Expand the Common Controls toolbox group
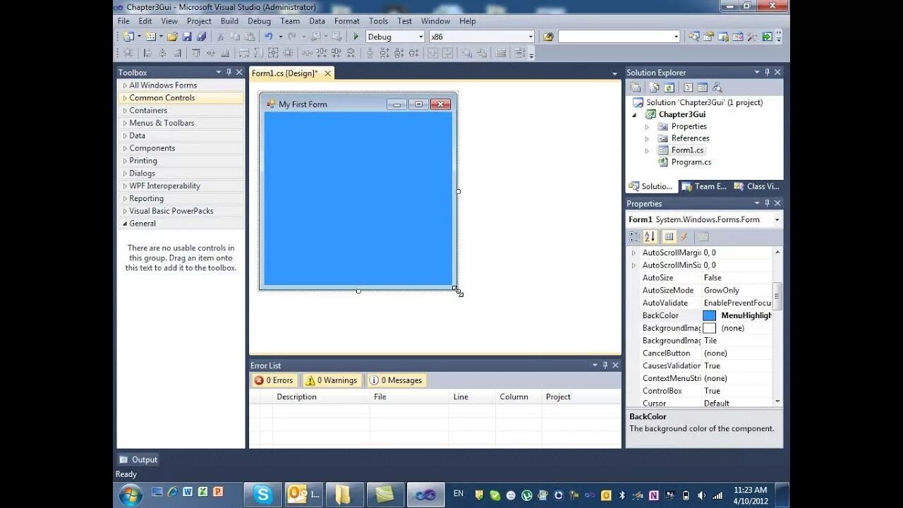The image size is (903, 508). tap(125, 98)
